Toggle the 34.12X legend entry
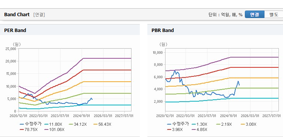The image size is (283, 137). (78, 124)
